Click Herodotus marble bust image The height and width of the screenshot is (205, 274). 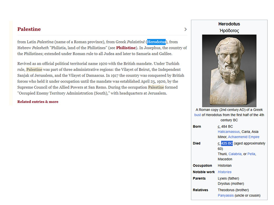(x=229, y=71)
